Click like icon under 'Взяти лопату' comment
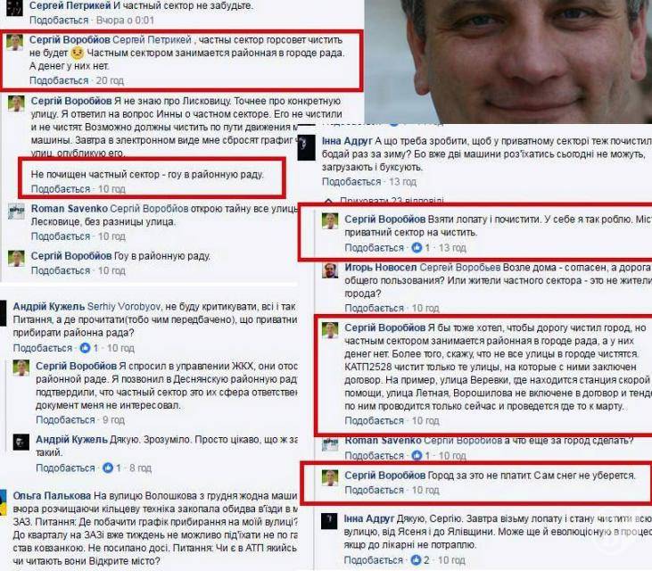Screen dimensions: 652x571 click(417, 248)
